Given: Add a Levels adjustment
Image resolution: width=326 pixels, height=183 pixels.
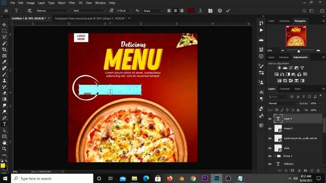Looking at the screenshot, I should tap(285, 68).
